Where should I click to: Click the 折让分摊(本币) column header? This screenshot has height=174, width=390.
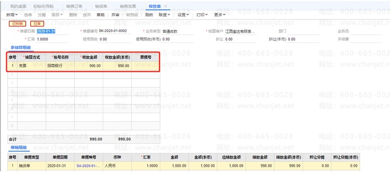(x=346, y=158)
